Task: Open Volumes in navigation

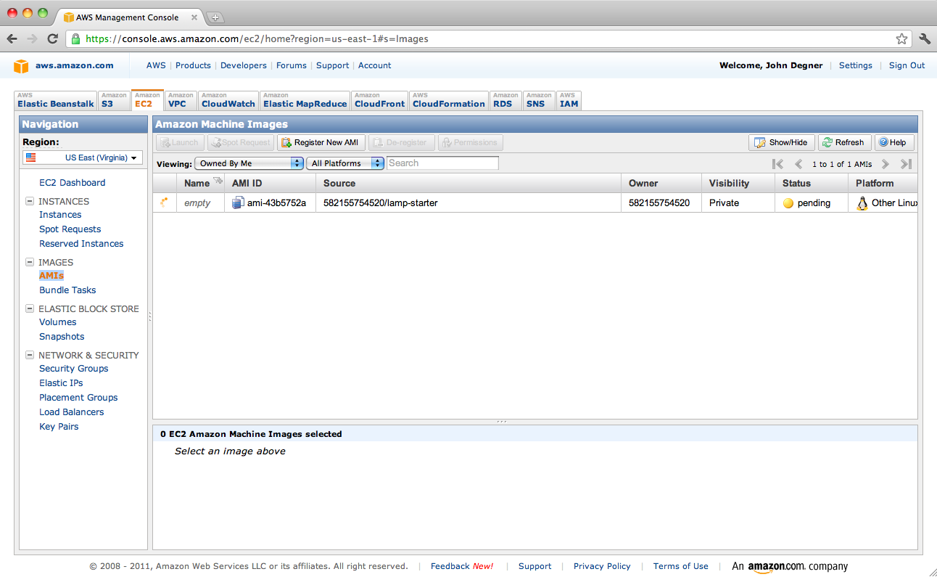Action: [57, 322]
